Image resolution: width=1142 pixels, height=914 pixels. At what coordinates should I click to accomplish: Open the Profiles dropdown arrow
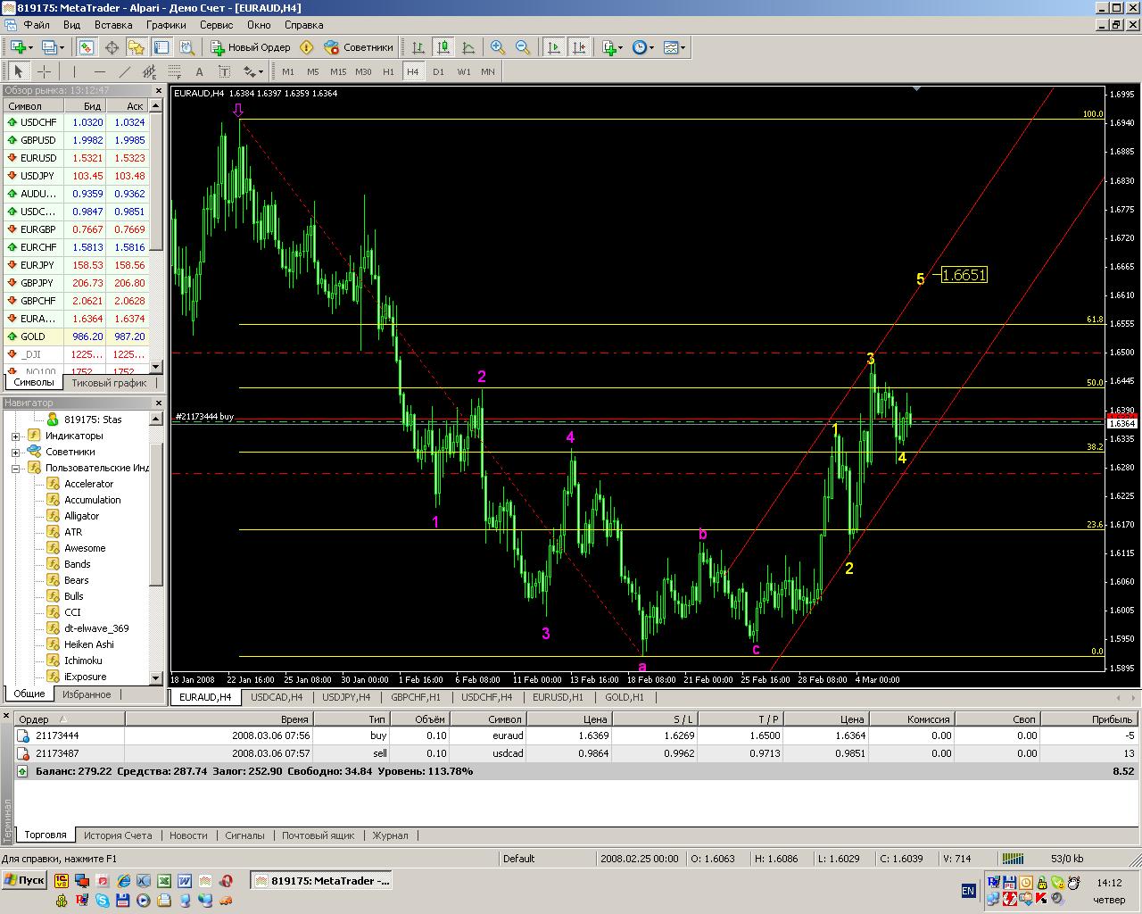pos(62,47)
